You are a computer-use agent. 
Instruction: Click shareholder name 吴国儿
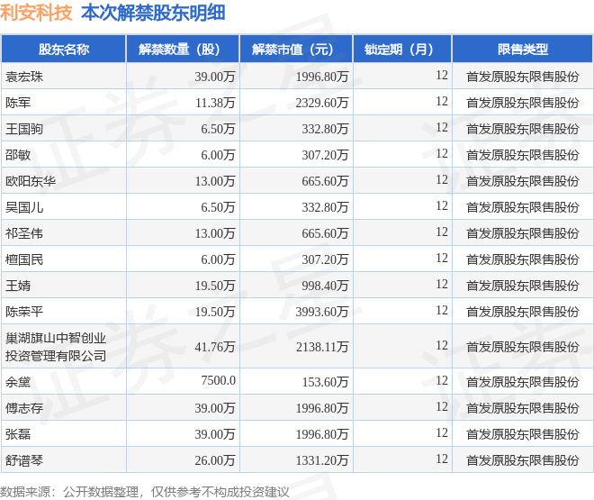[24, 207]
